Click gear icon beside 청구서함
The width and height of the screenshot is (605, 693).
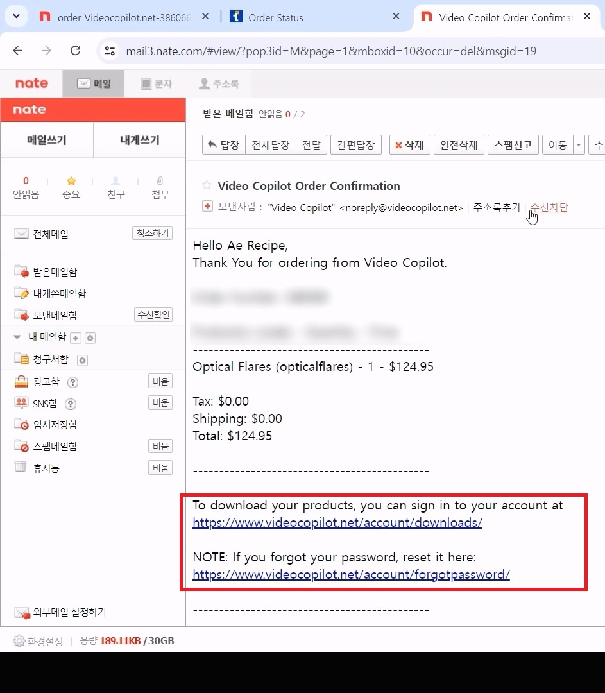coord(82,361)
